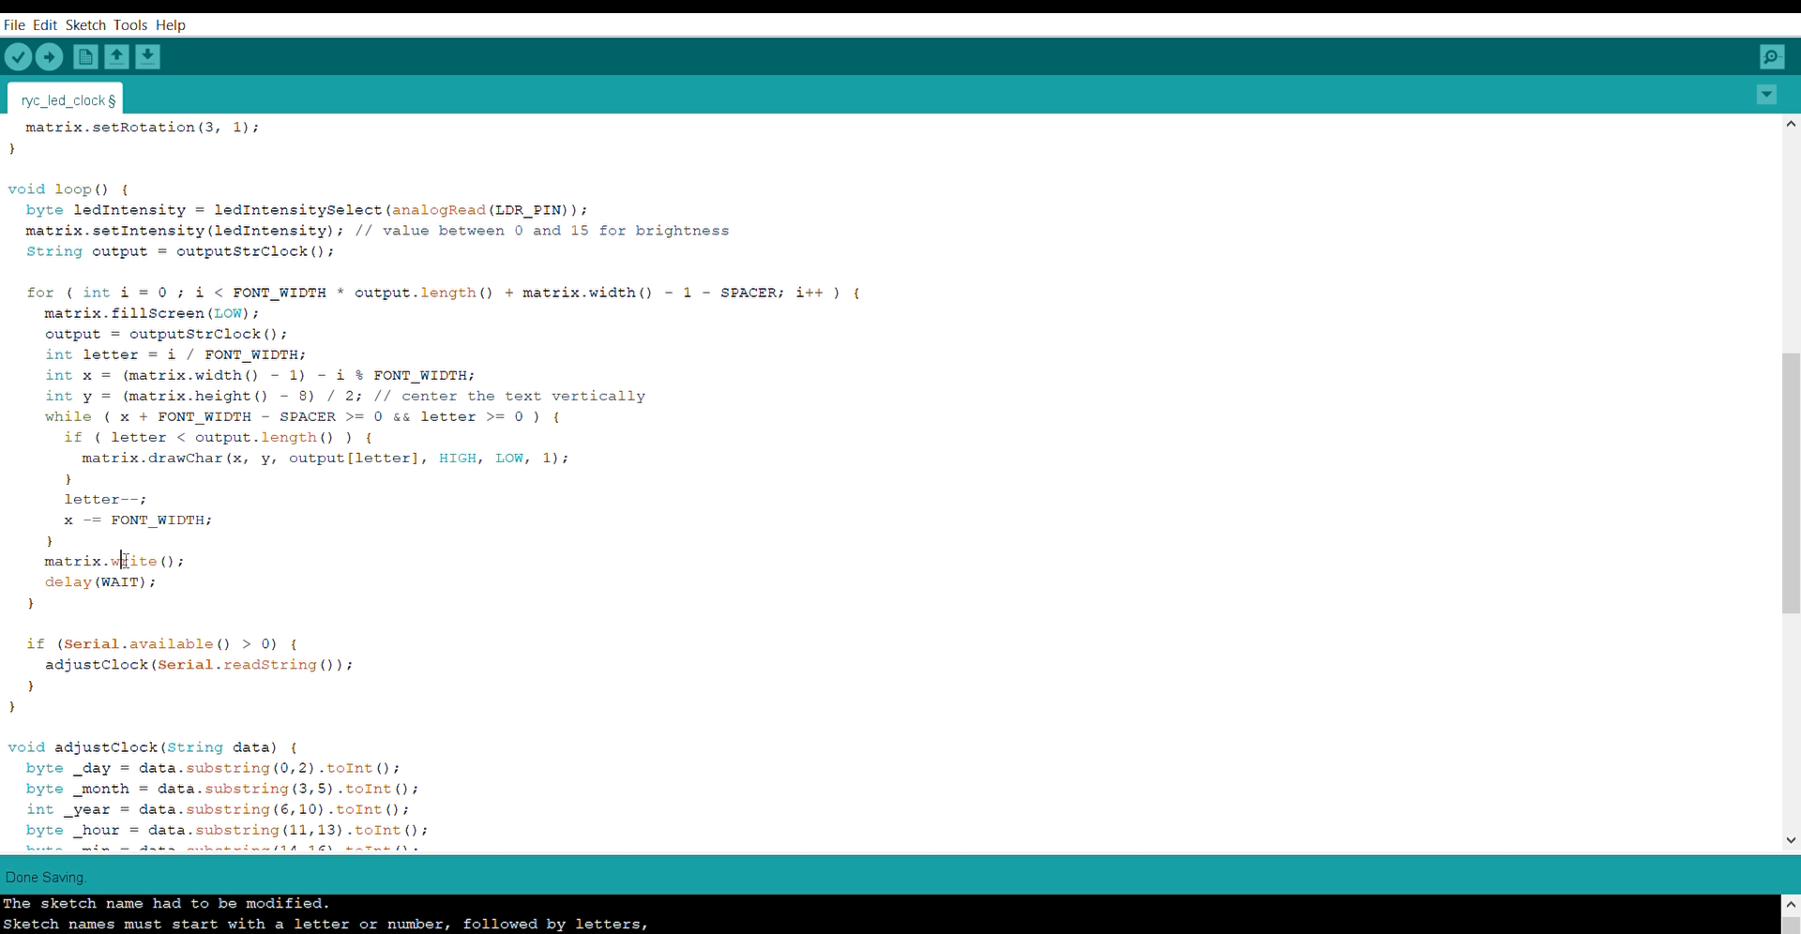Create a new sketch with New icon
The height and width of the screenshot is (934, 1801).
[85, 57]
